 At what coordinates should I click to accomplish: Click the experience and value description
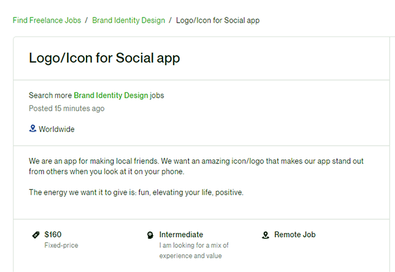click(194, 251)
